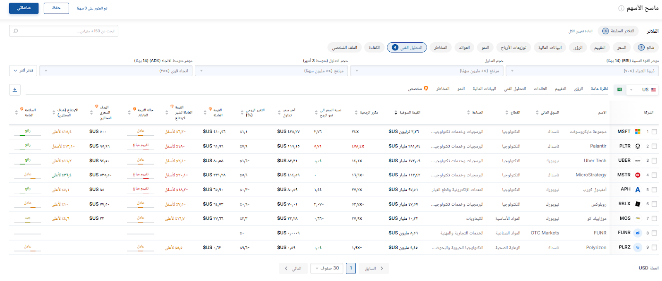This screenshot has height=281, width=662.
Task: Open the حجم التداول filter dropdown
Action: point(427,71)
